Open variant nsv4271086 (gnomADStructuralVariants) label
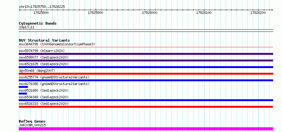Screen dimensions: 282x132 [54, 84]
